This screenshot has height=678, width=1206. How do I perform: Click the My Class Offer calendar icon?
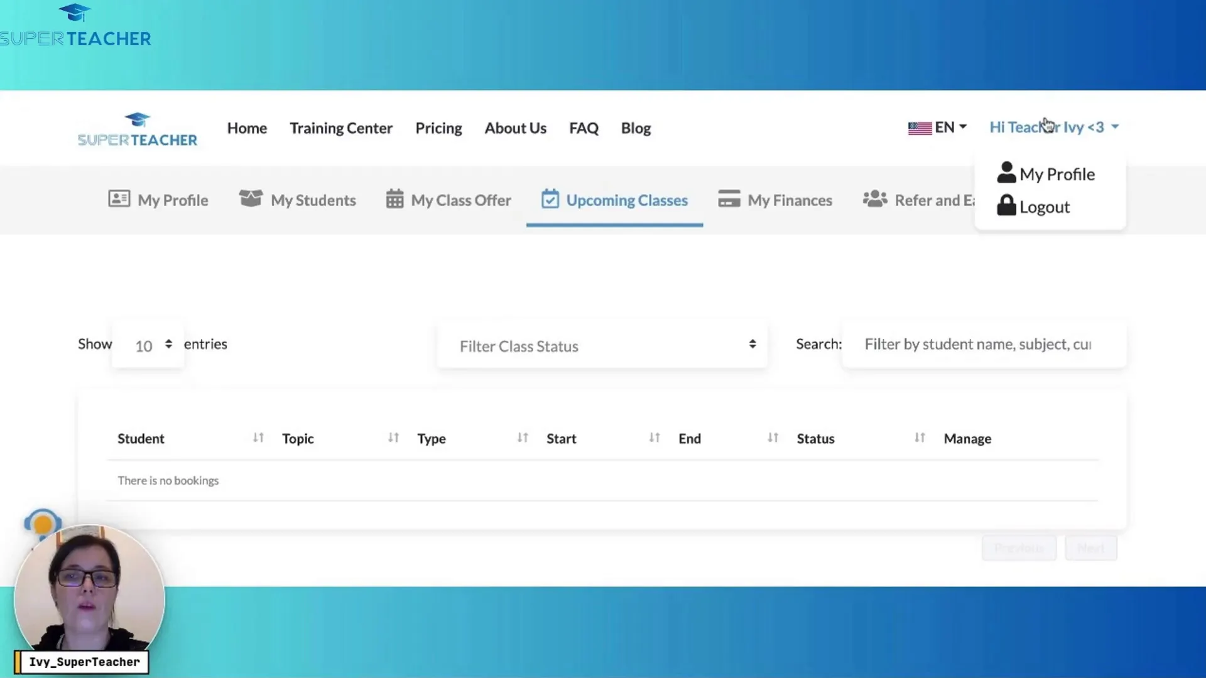394,200
